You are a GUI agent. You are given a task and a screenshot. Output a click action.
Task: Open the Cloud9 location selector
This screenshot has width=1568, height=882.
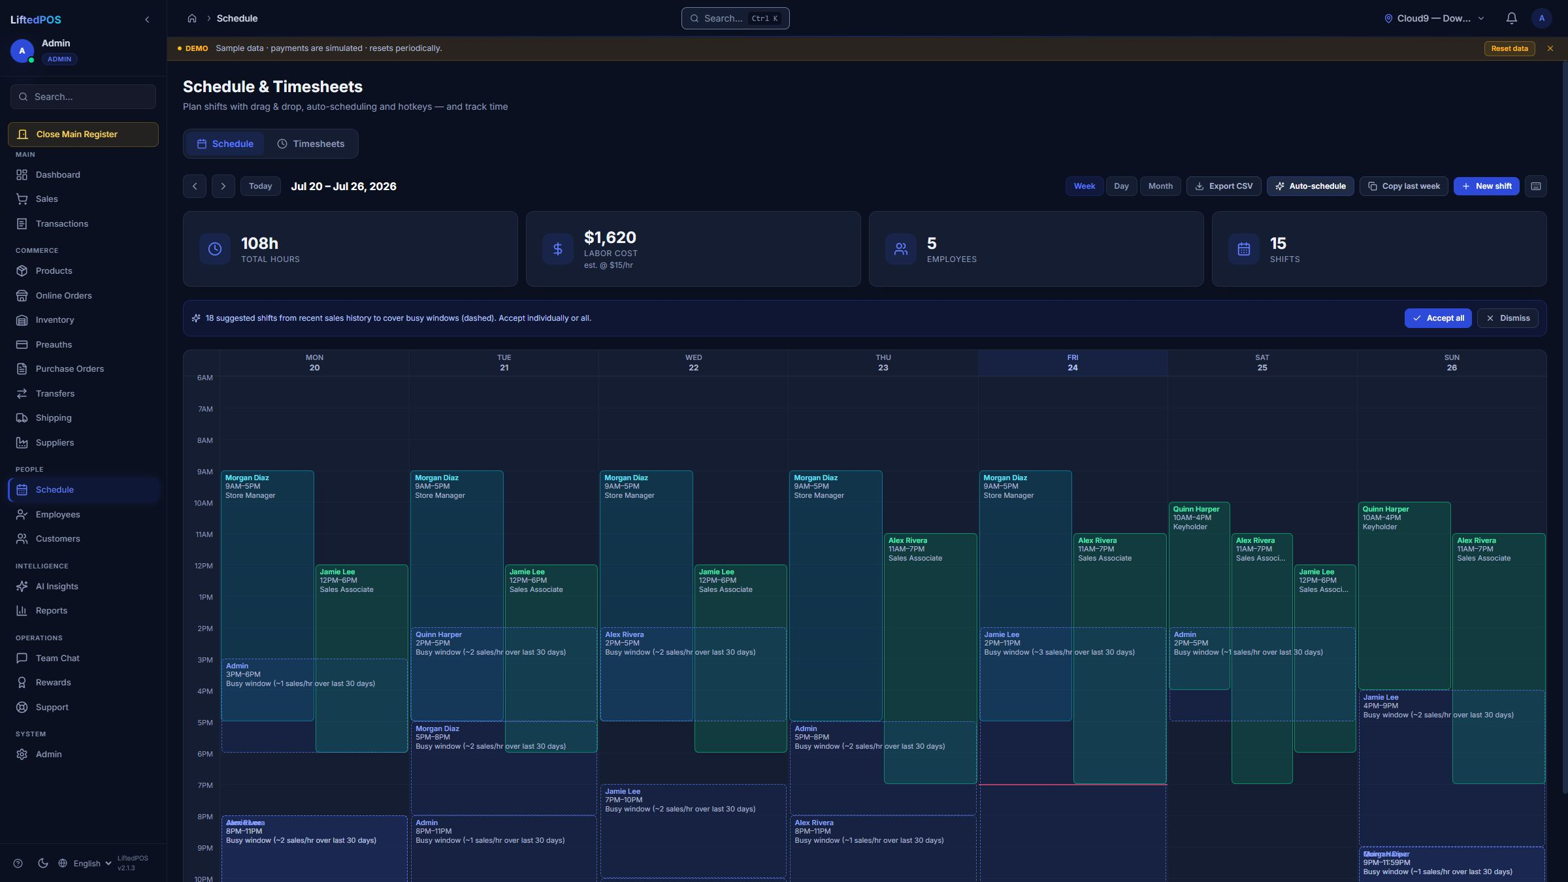[x=1434, y=18]
